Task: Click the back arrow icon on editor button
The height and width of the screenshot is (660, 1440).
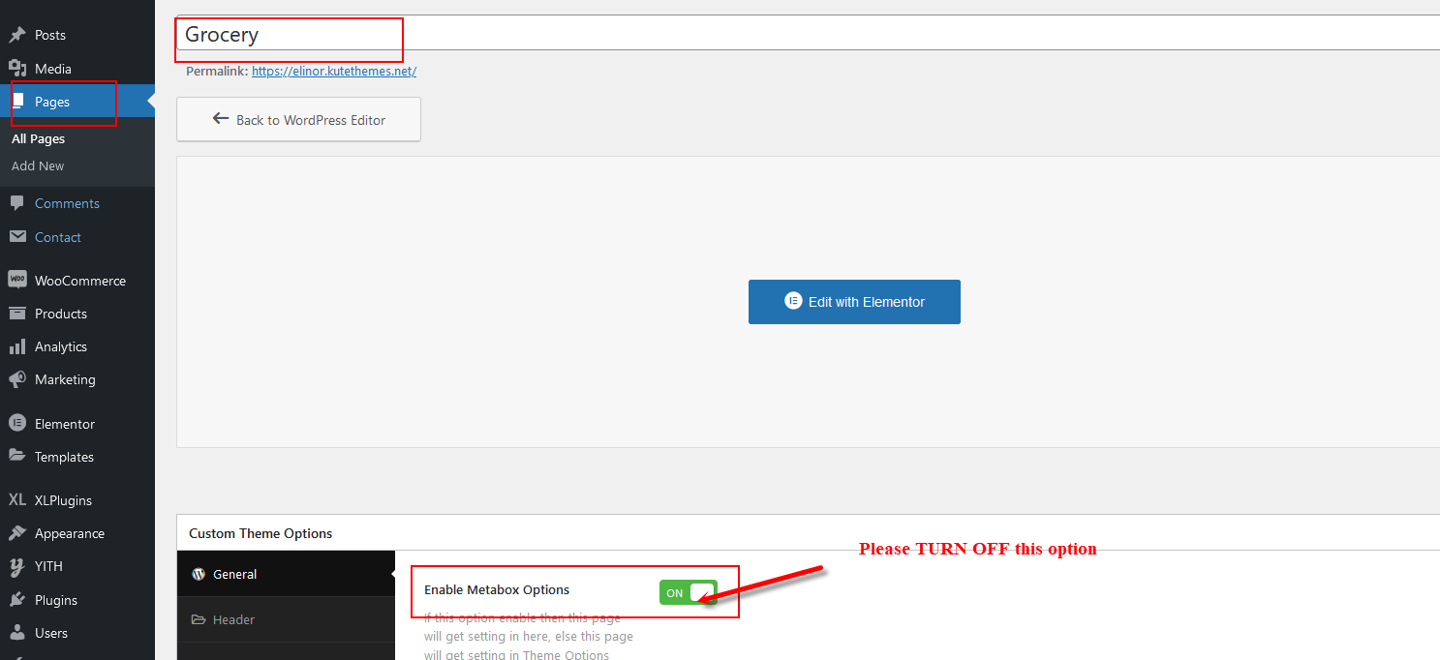Action: [221, 119]
